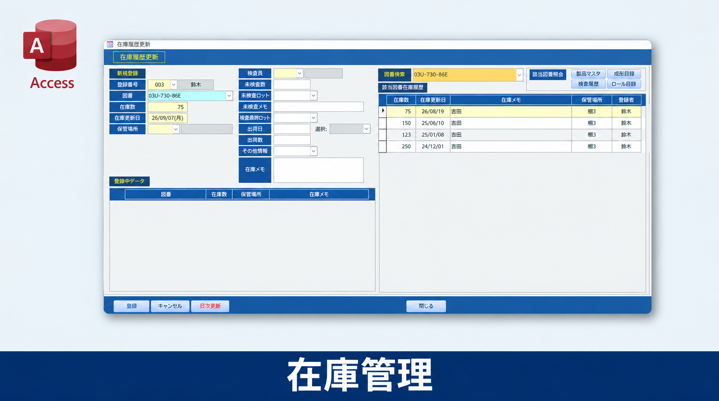
Task: Open the 保管場所 dropdown
Action: click(x=176, y=129)
